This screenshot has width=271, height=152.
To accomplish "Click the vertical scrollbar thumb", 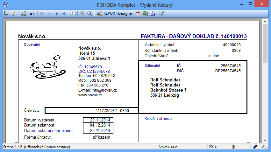I will coord(265,43).
